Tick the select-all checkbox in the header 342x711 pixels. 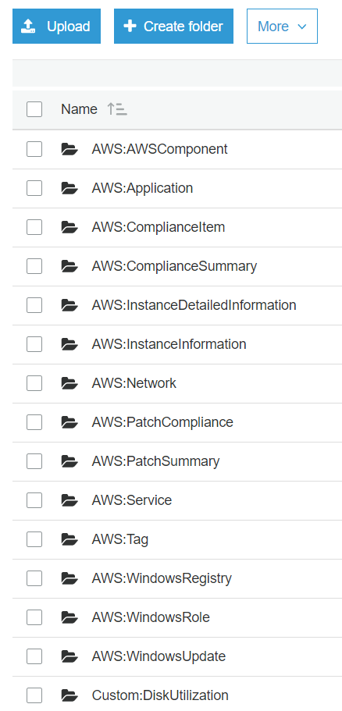point(34,109)
